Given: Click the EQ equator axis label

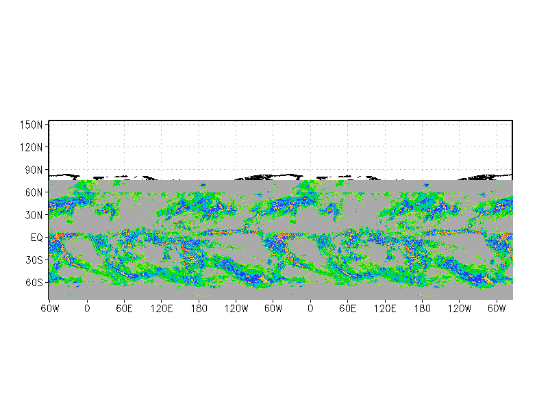Looking at the screenshot, I should coord(37,237).
